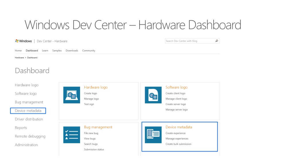294x165 pixels.
Task: Select Device metadata in the left sidebar
Action: coord(28,111)
